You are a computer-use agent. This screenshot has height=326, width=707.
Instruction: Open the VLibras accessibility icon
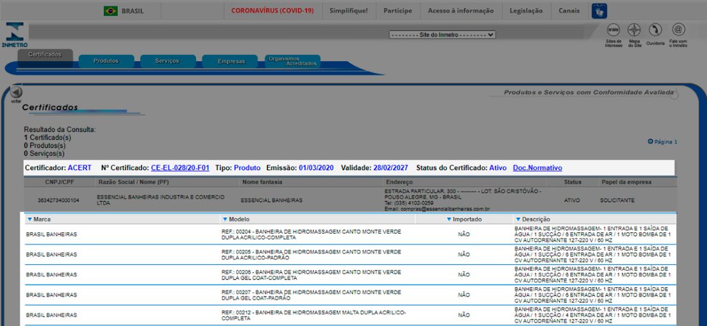[599, 11]
